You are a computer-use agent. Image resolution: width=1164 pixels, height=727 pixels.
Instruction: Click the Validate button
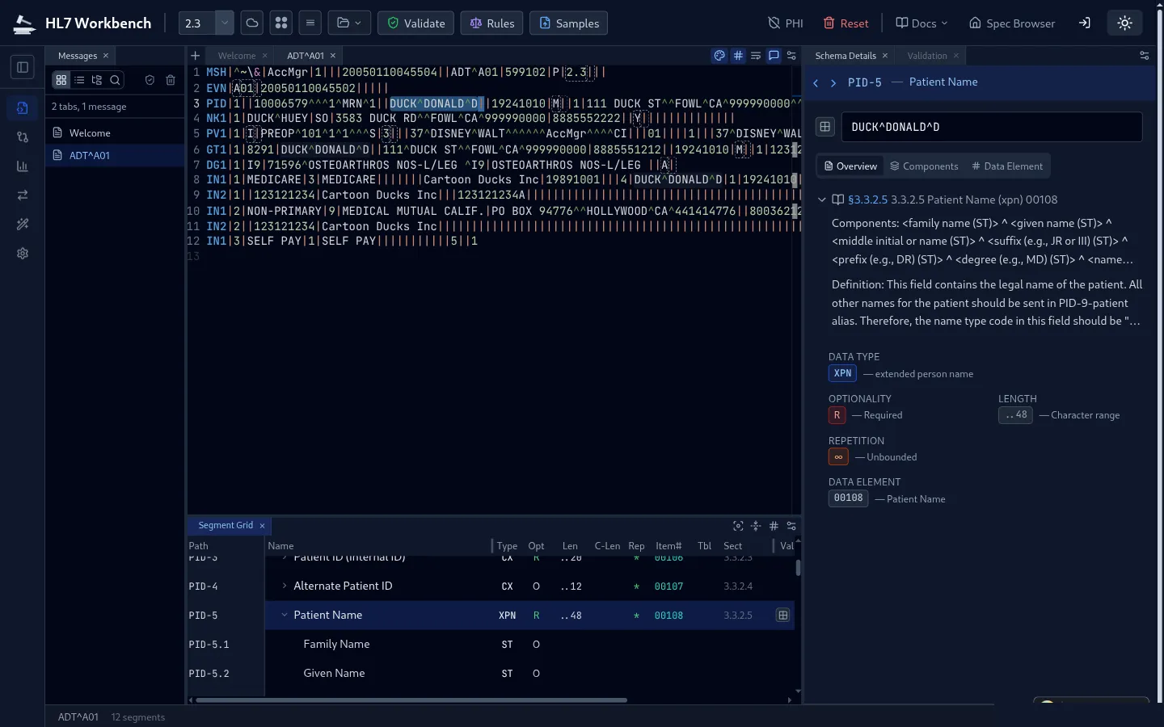416,23
